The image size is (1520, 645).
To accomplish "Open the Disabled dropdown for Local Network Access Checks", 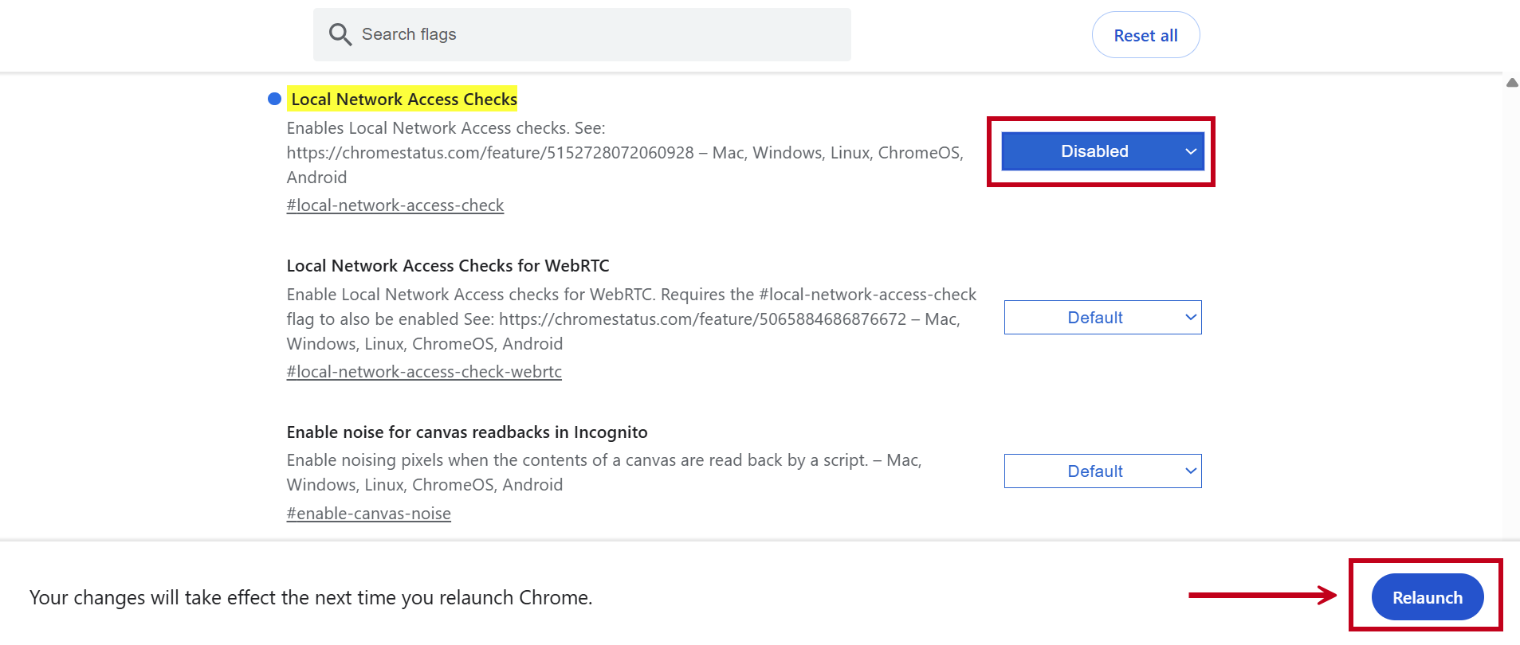I will tap(1102, 151).
